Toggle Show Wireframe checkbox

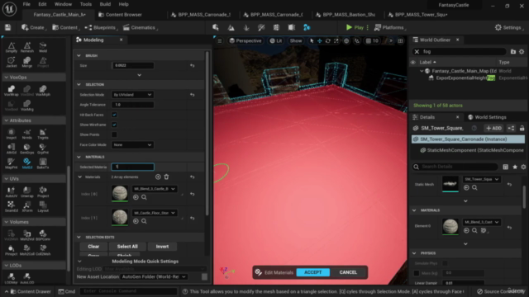(114, 125)
